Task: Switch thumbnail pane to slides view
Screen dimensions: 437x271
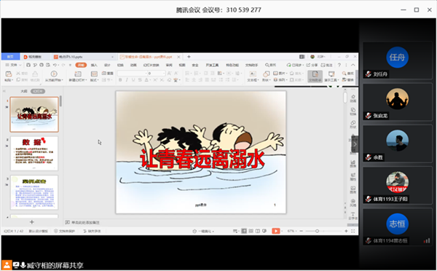Action: coord(38,91)
